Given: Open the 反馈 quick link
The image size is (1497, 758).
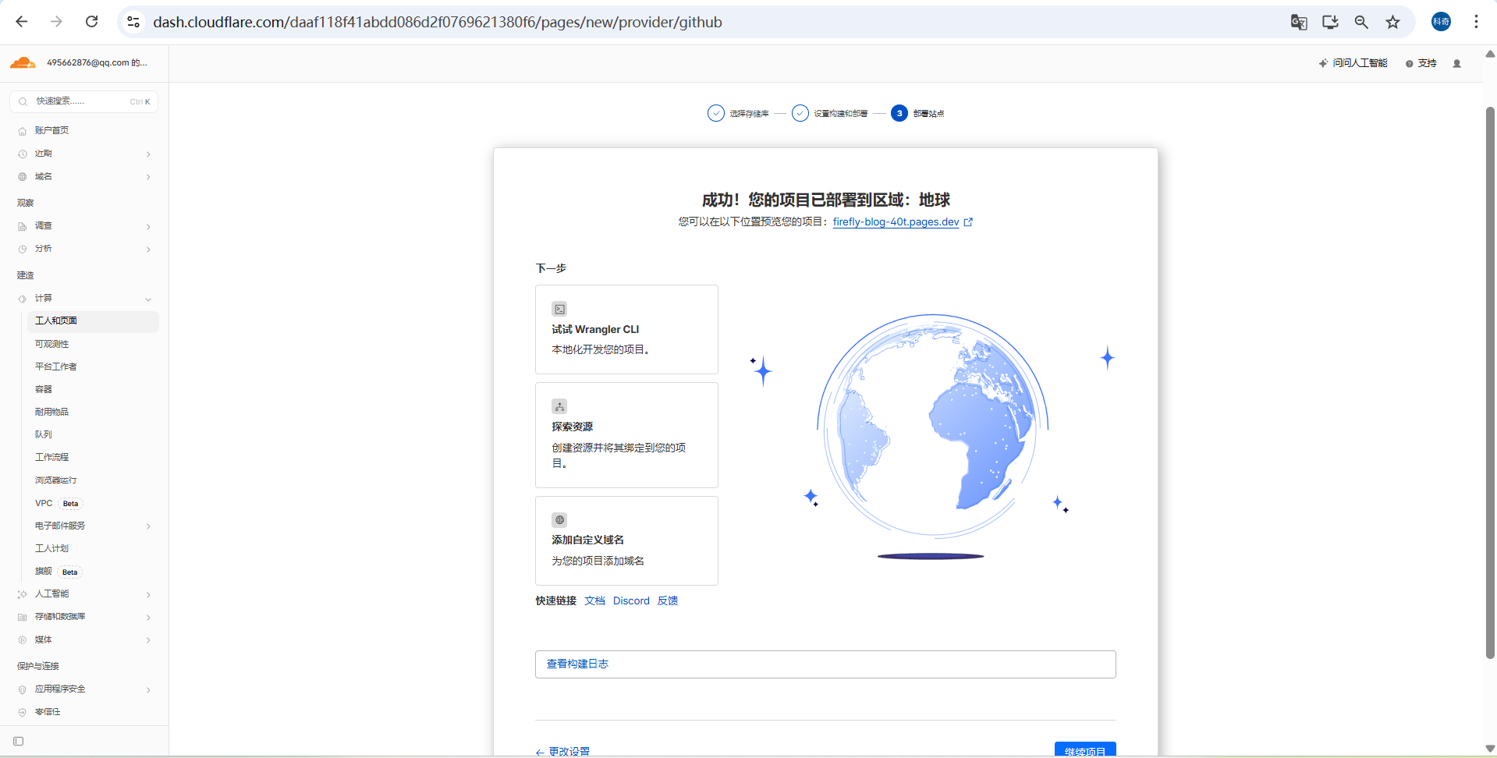Looking at the screenshot, I should coord(668,600).
